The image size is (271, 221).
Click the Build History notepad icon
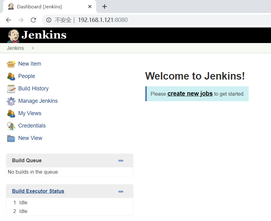11,89
